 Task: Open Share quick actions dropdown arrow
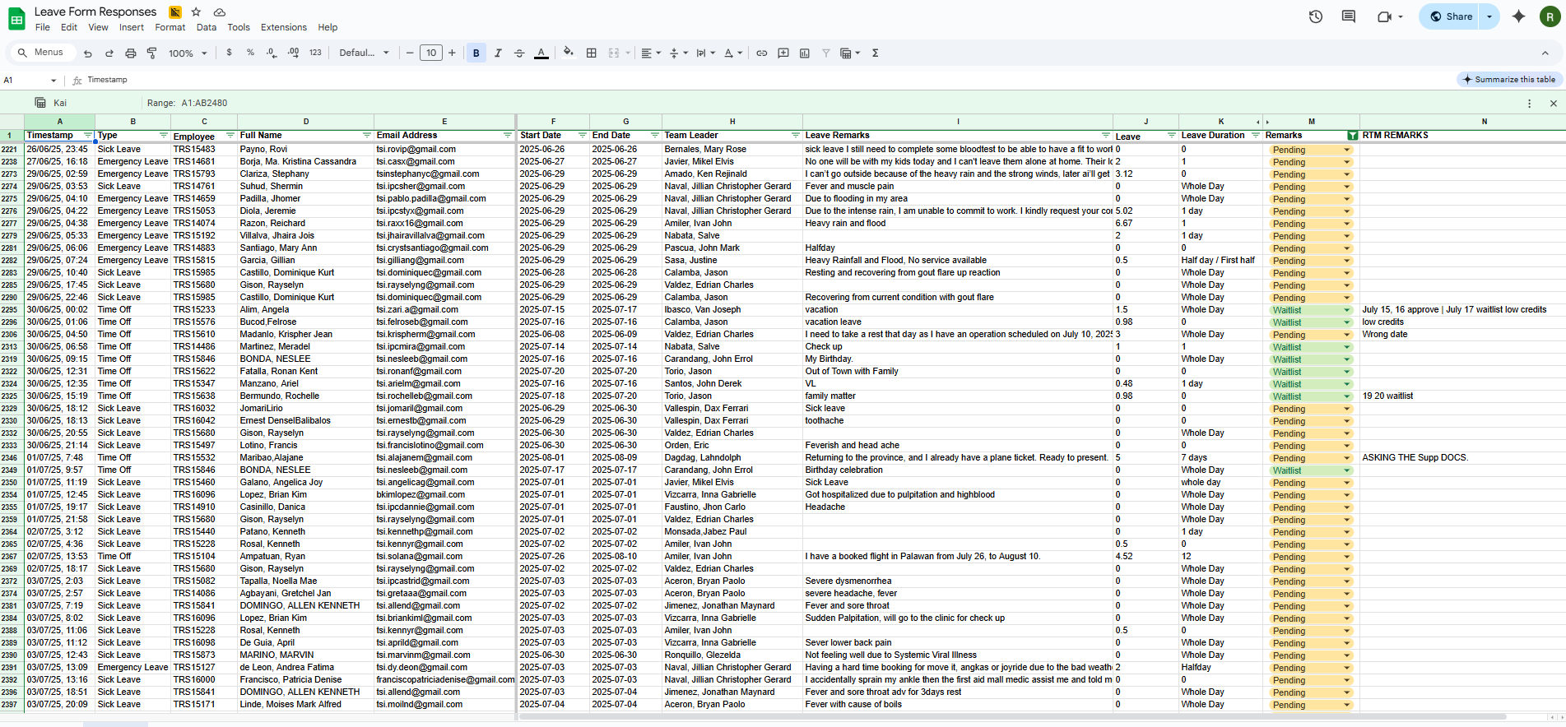(1489, 16)
